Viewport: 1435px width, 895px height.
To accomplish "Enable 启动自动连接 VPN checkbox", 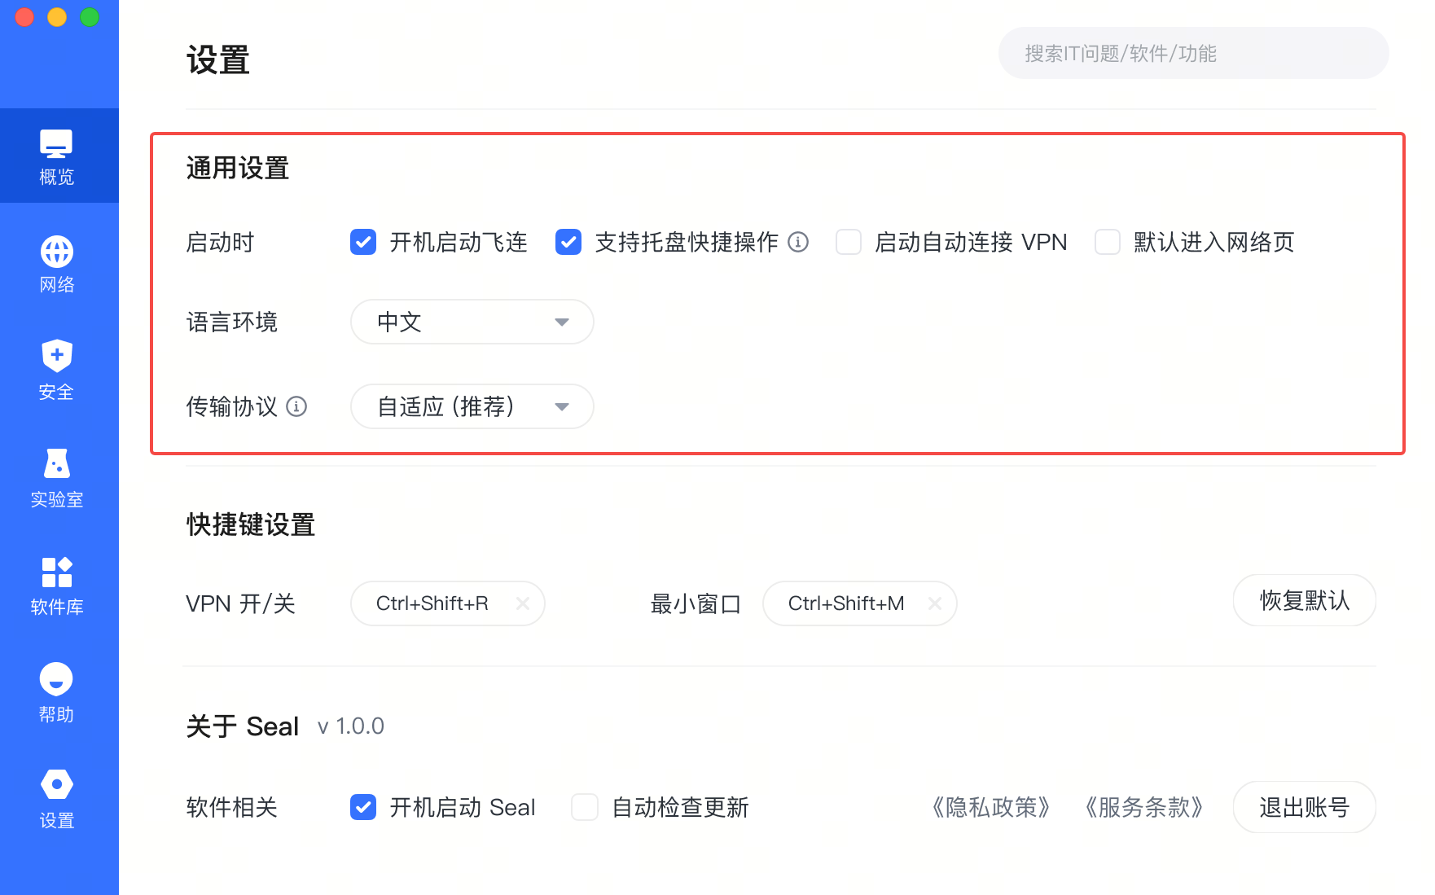I will (849, 242).
